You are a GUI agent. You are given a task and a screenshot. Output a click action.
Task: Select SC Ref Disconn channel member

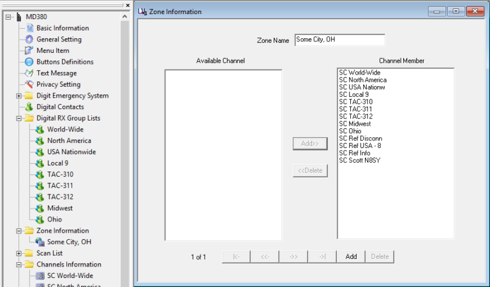coord(360,138)
